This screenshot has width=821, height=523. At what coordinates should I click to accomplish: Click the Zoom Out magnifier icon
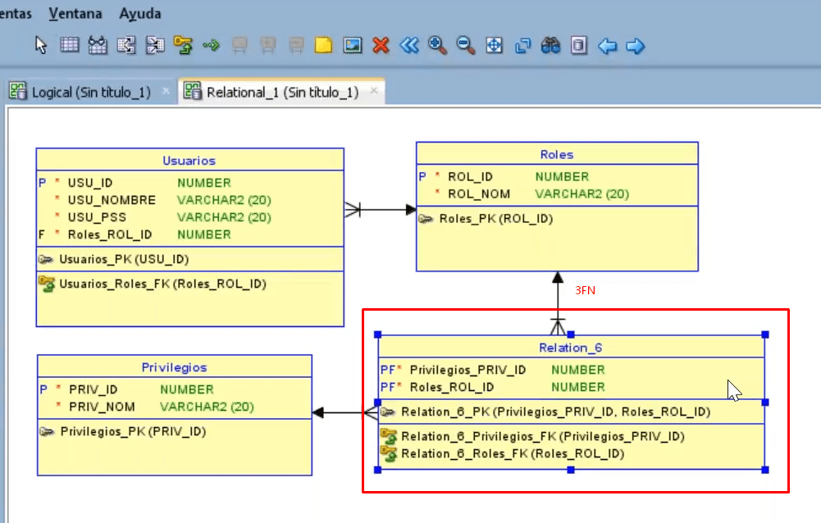(x=465, y=45)
